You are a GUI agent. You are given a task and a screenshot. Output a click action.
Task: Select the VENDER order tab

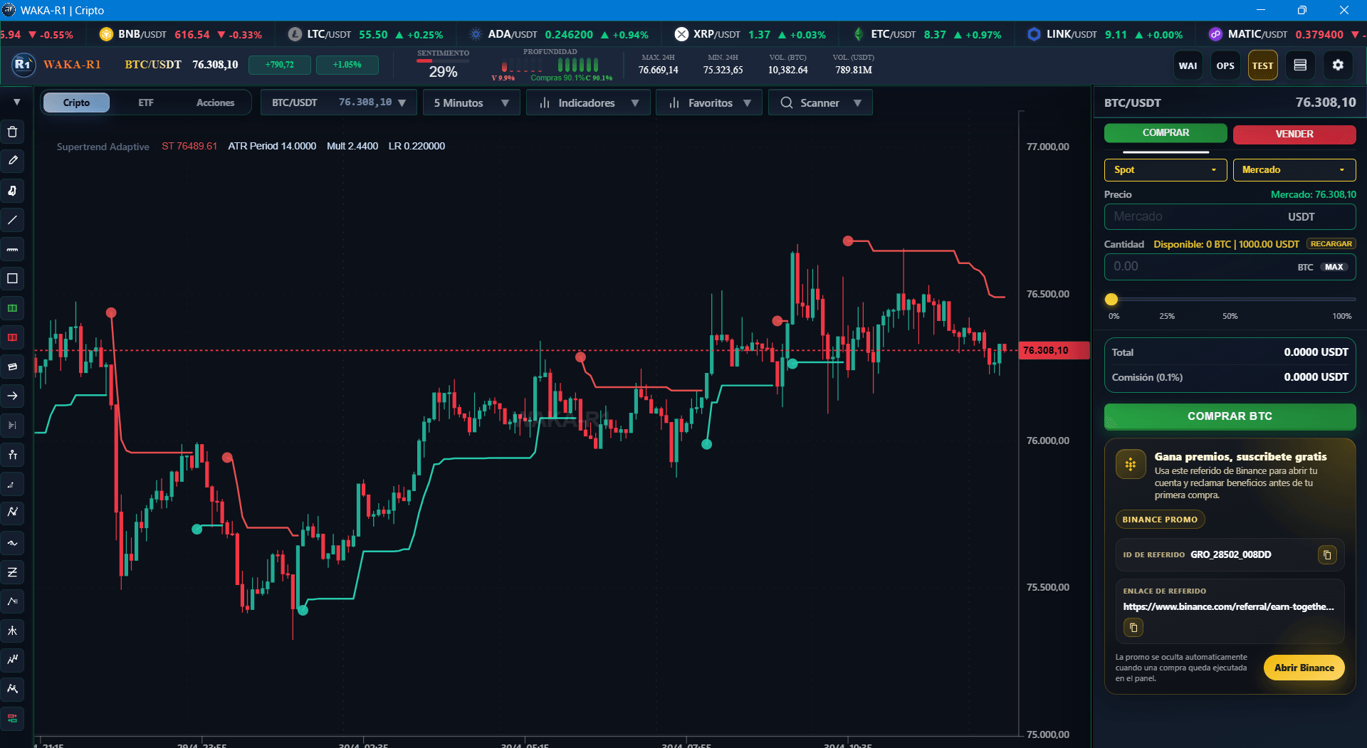pyautogui.click(x=1294, y=134)
